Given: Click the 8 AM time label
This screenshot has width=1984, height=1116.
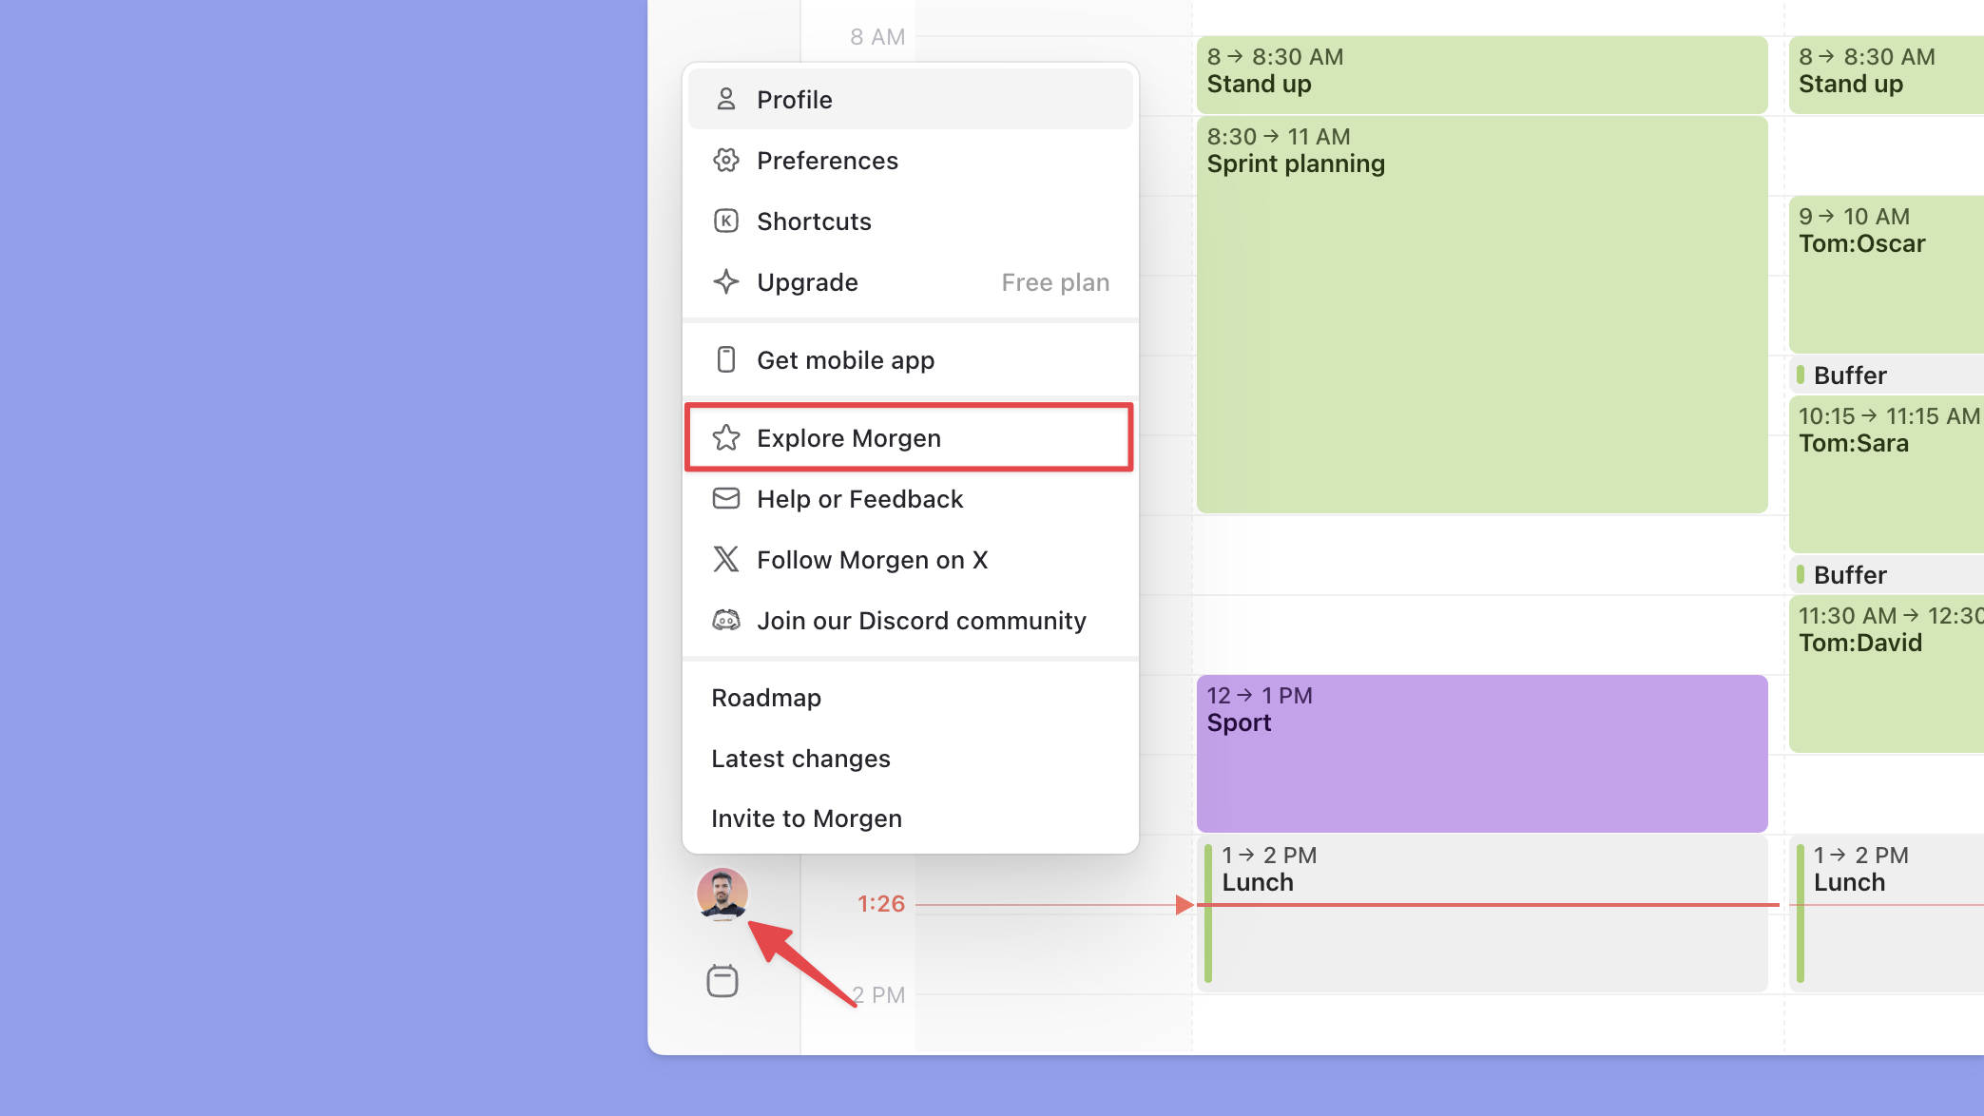Looking at the screenshot, I should pos(877,37).
